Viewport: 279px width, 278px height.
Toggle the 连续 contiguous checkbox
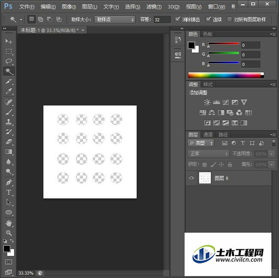point(208,19)
